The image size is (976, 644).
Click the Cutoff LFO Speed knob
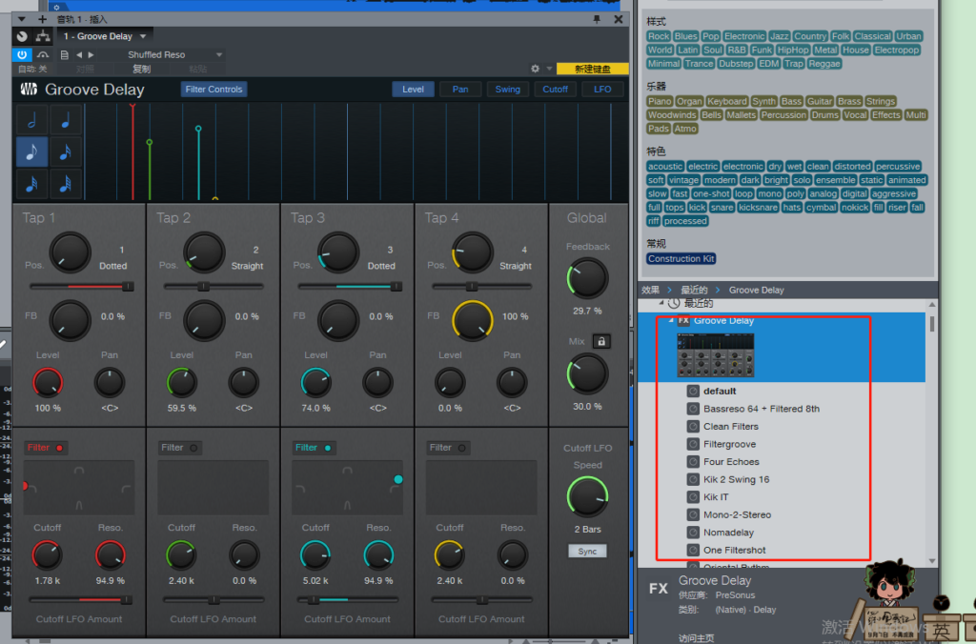click(x=587, y=496)
